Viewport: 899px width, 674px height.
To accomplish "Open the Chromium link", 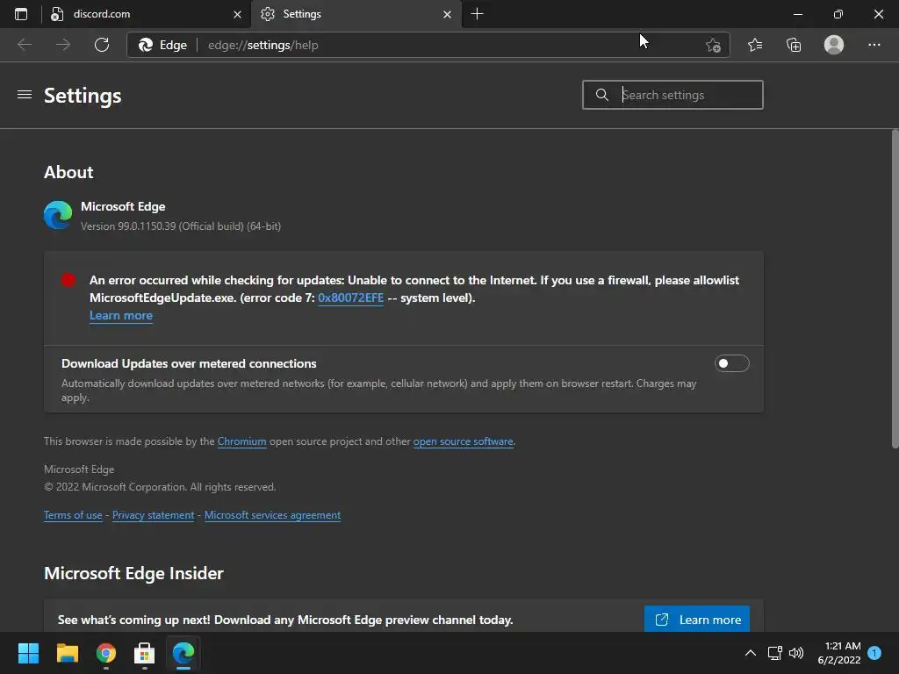I will coord(242,441).
